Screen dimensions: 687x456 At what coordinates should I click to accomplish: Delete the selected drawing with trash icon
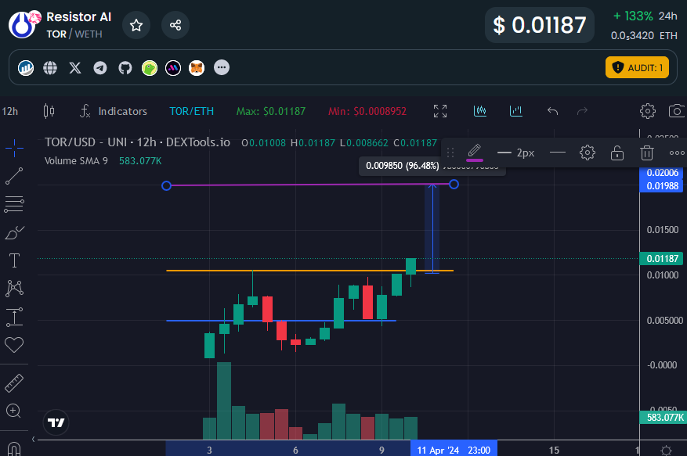(647, 153)
